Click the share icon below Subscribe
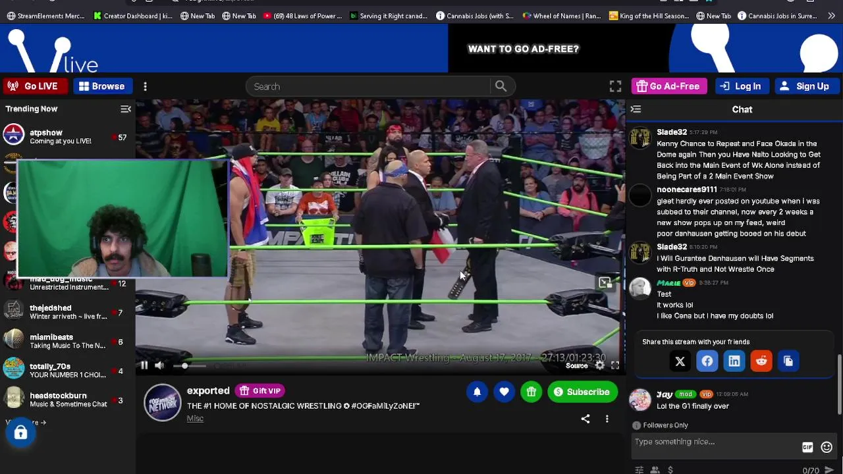Viewport: 843px width, 474px height. (x=585, y=419)
